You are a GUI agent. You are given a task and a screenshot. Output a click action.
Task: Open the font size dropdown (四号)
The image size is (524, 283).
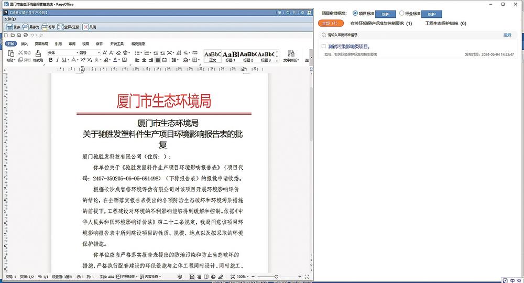tap(89, 53)
